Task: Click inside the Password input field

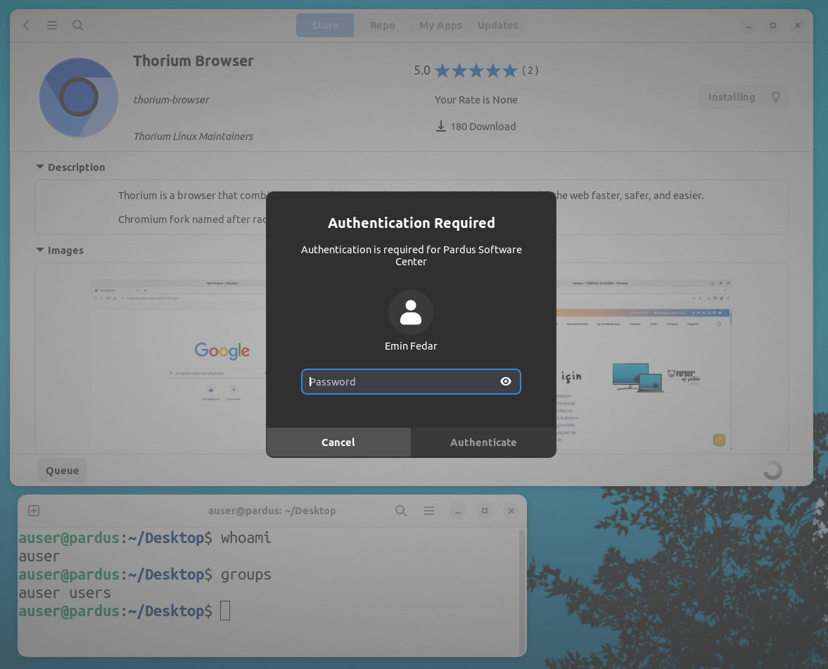Action: [x=401, y=381]
